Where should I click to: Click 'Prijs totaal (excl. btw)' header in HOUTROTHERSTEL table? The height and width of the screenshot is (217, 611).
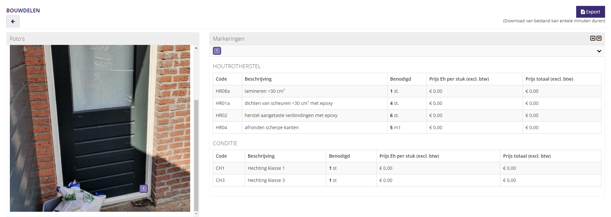(x=549, y=79)
